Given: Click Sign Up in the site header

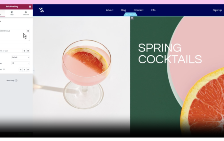Looking at the screenshot, I should 217,10.
